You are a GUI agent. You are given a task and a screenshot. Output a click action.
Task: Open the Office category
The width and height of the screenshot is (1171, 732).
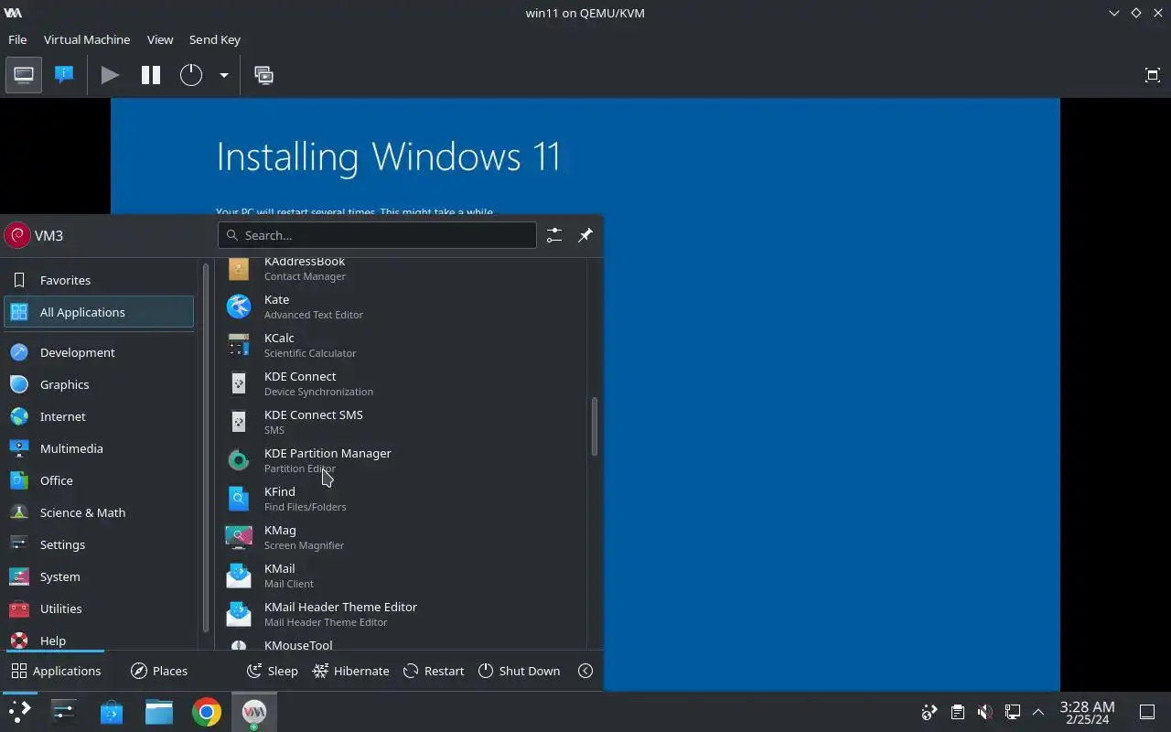[99, 480]
